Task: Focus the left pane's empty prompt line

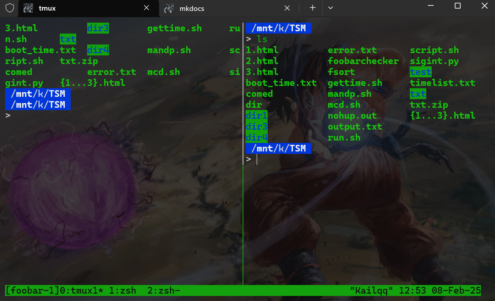Action: coord(78,116)
